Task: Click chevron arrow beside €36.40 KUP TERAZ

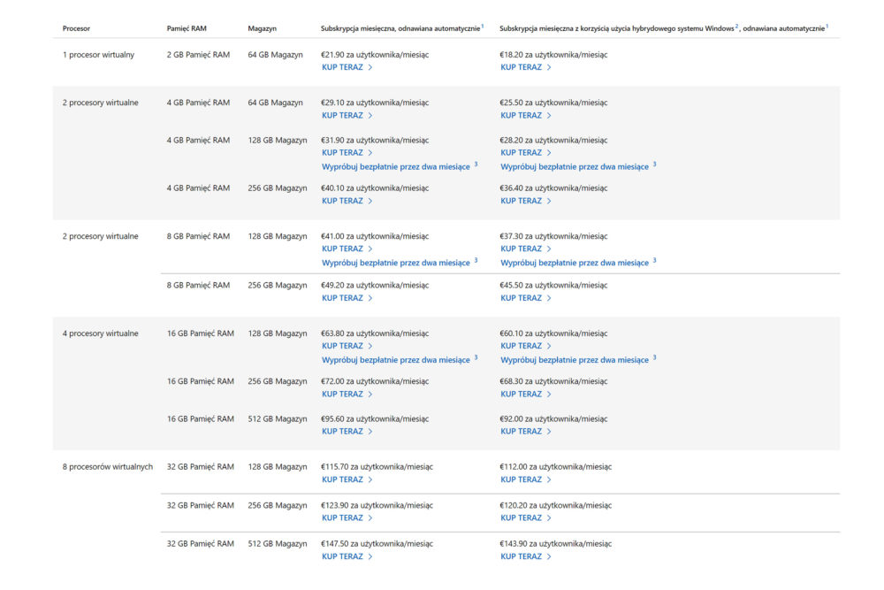Action: pos(549,201)
